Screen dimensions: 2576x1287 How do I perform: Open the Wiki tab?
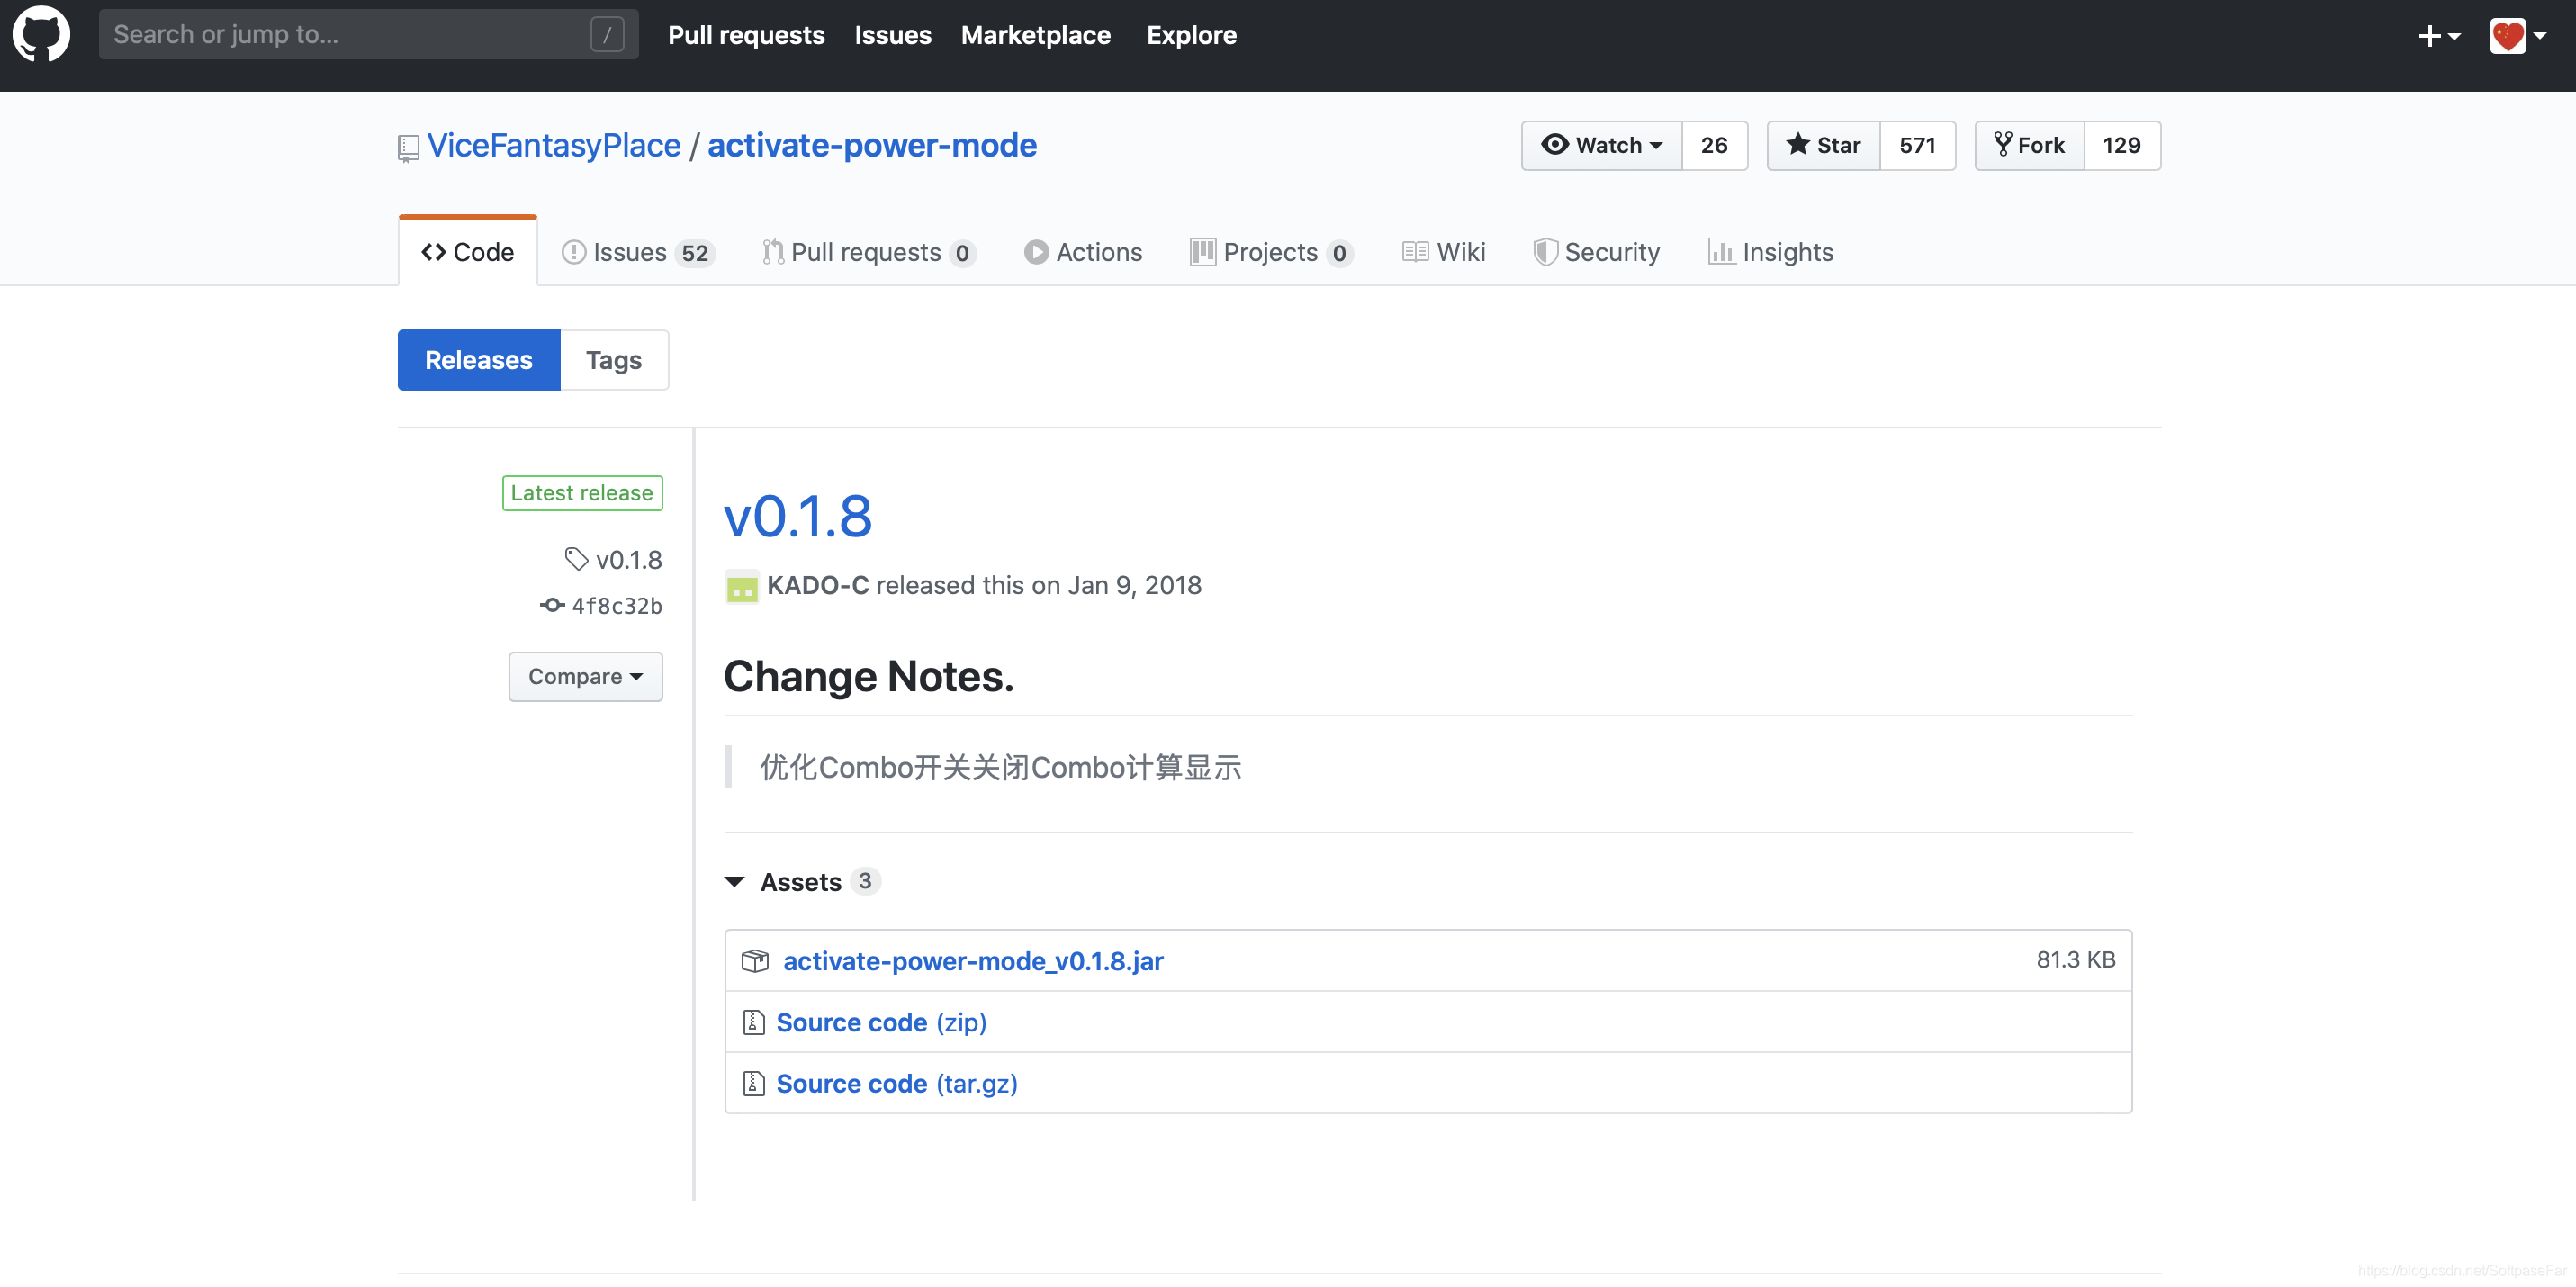click(x=1443, y=252)
